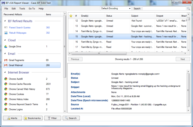The width and height of the screenshot is (193, 127).
Task: Click the Chrome Autofill icon
Action: coord(6,79)
